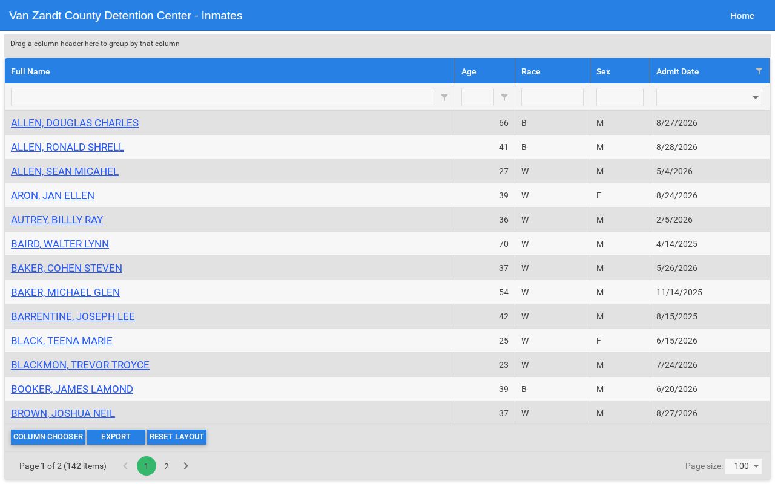Image resolution: width=775 pixels, height=484 pixels.
Task: Open the Full Name filter operator icon
Action: point(444,97)
